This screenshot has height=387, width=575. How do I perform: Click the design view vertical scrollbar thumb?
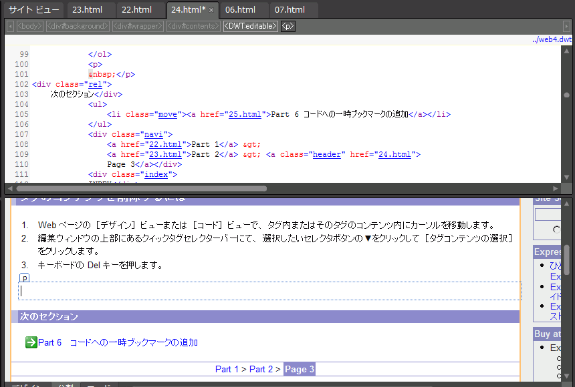point(566,260)
